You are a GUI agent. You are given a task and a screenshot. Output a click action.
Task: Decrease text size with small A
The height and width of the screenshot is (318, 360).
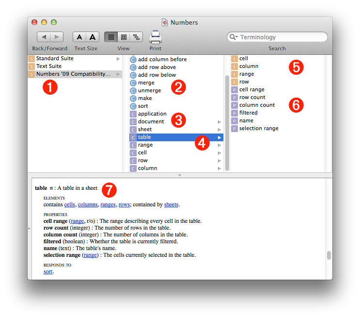pyautogui.click(x=79, y=37)
